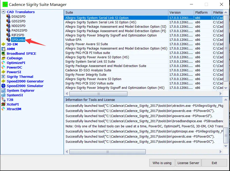Screen dimensions: 230x171
Task: Click the Who is using button
Action: (x=162, y=163)
